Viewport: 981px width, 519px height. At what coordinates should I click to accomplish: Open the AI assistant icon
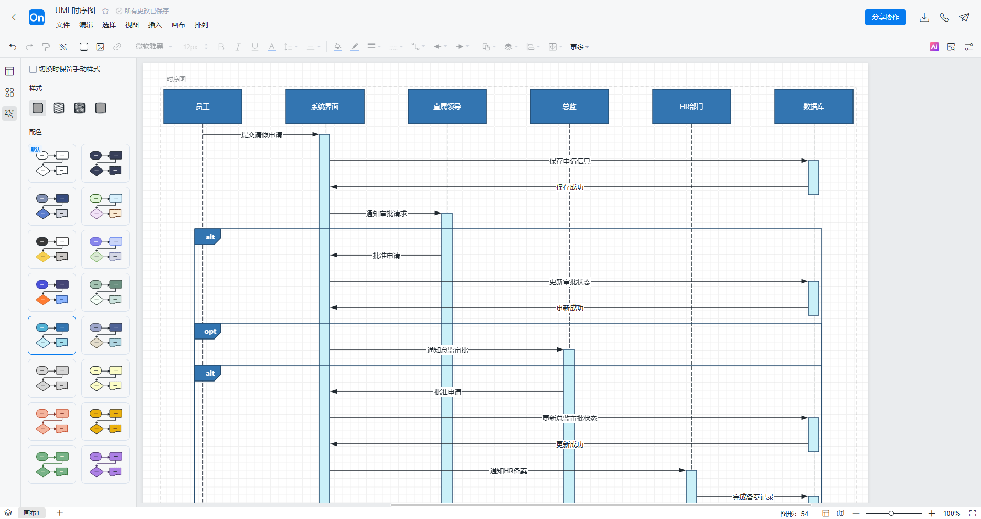pyautogui.click(x=934, y=47)
